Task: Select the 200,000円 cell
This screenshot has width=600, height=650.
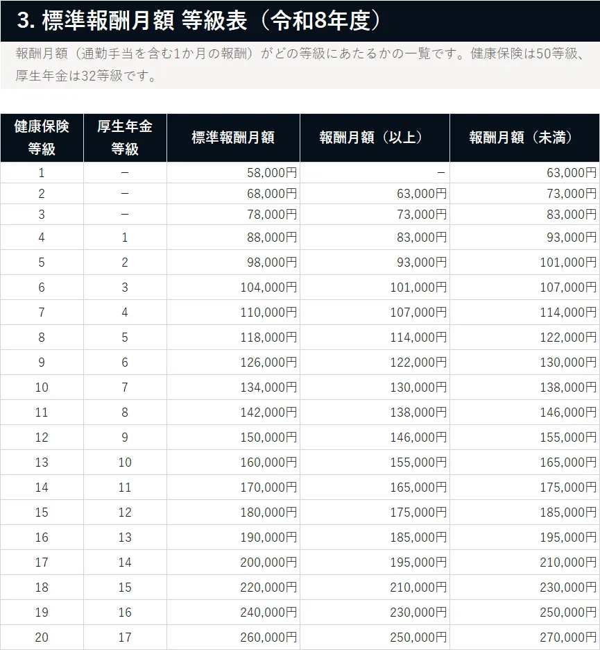Action: click(x=233, y=562)
